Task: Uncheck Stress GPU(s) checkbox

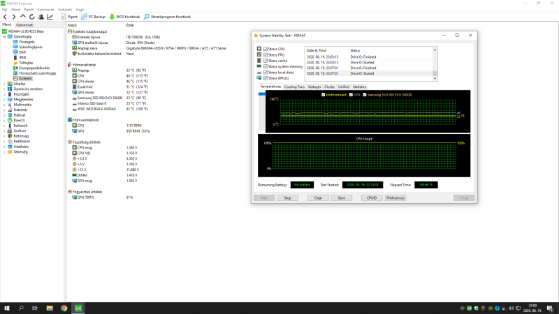Action: [266, 78]
